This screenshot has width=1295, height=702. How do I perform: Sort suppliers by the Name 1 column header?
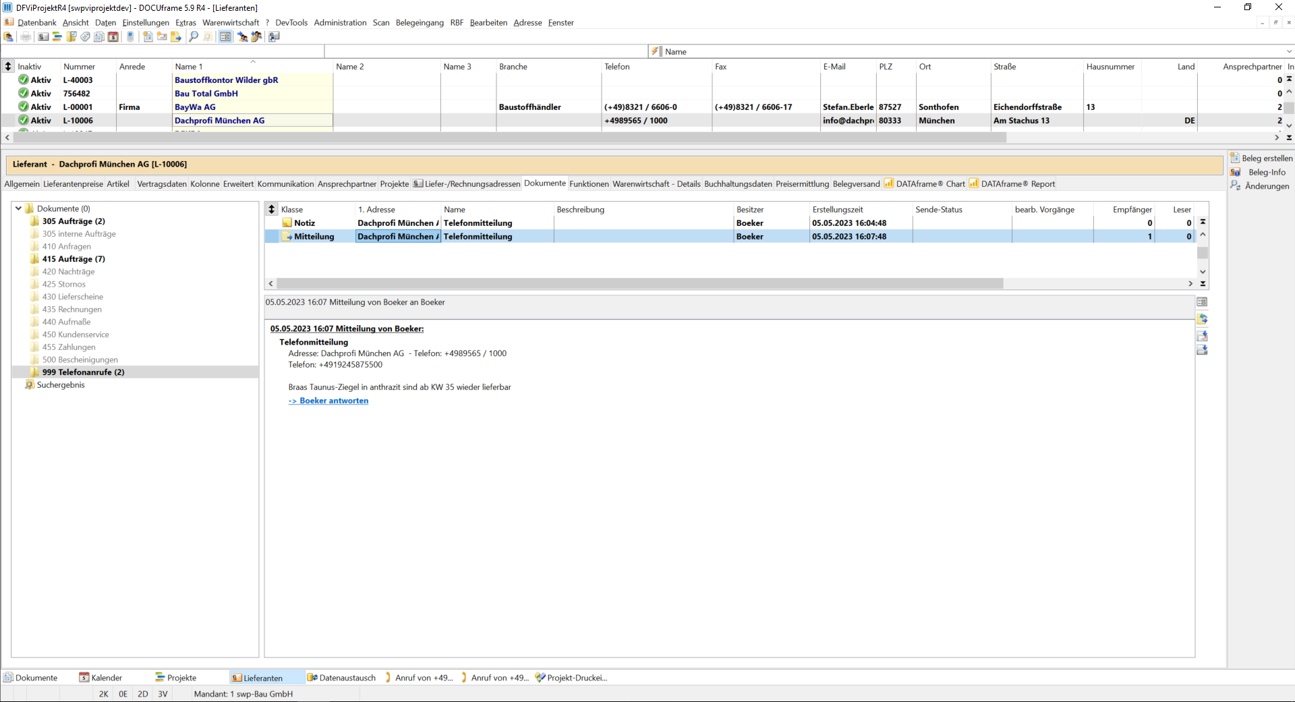252,67
